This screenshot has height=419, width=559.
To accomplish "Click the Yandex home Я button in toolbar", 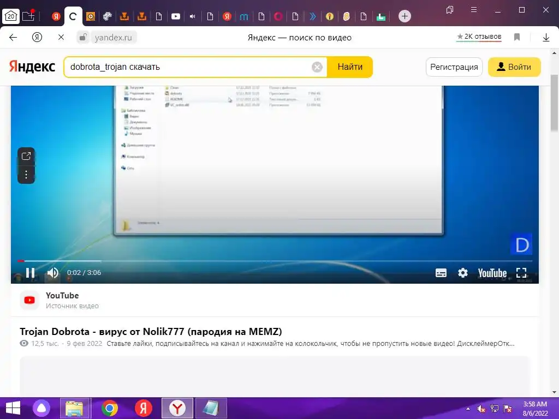I will [x=37, y=37].
